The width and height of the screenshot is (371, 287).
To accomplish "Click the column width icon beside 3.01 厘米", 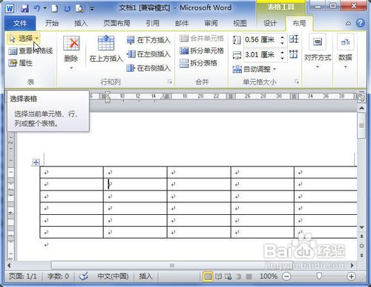I will (x=237, y=55).
